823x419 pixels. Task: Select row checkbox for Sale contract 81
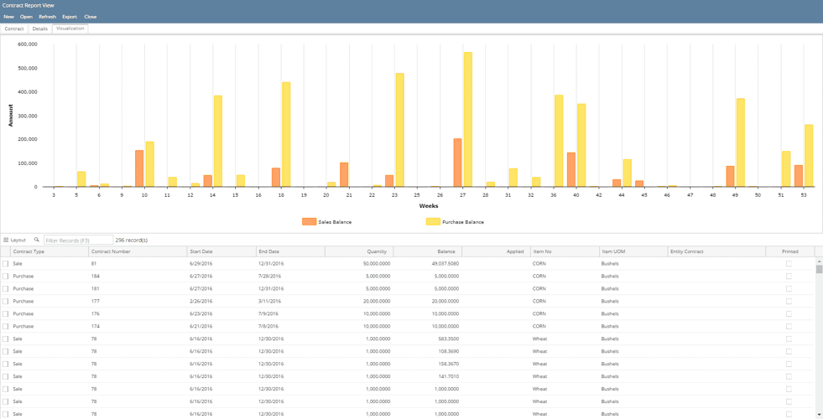click(x=5, y=264)
